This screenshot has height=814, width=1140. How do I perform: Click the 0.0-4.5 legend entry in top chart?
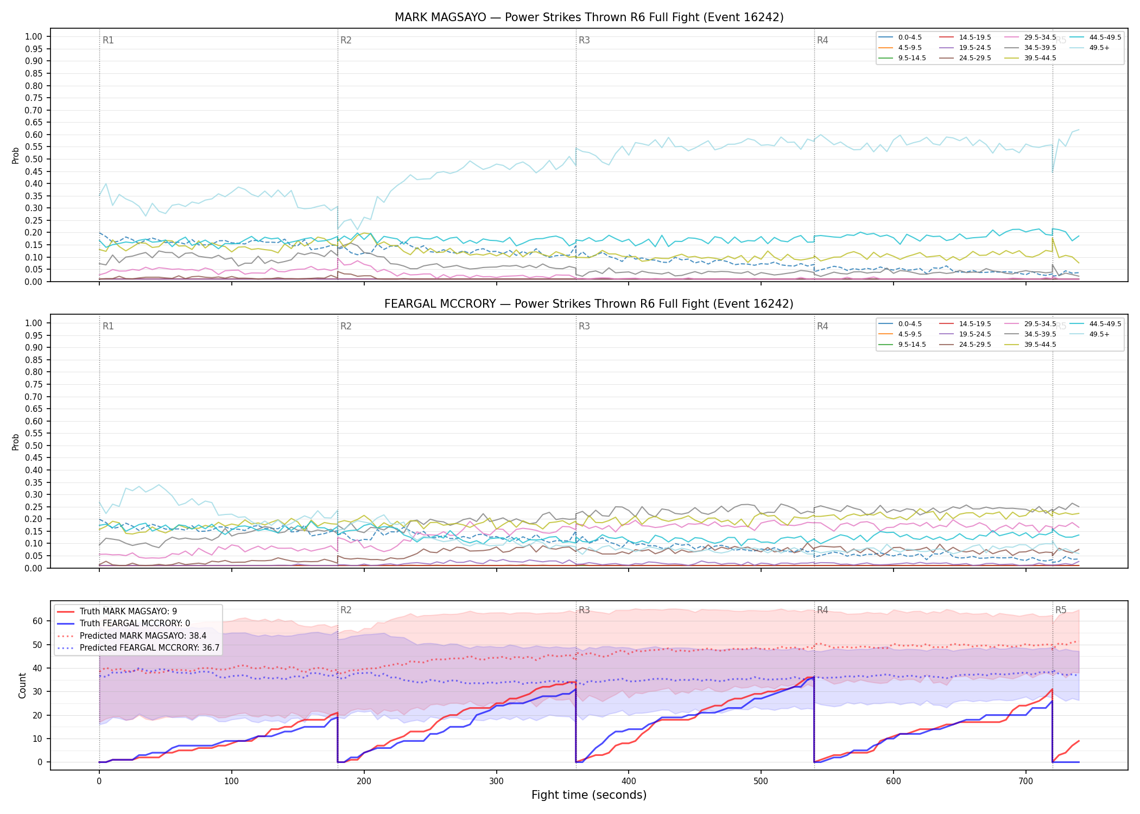901,37
